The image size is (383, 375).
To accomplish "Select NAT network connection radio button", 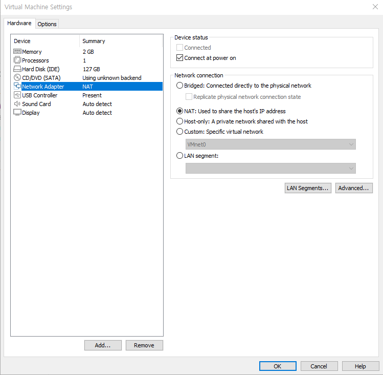I will click(179, 111).
